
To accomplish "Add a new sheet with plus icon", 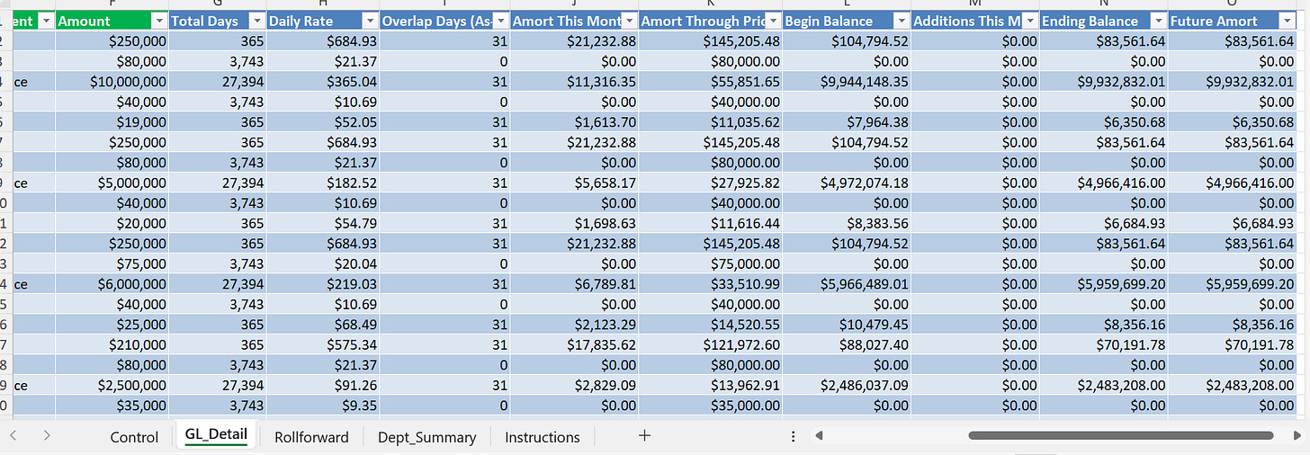I will point(644,436).
